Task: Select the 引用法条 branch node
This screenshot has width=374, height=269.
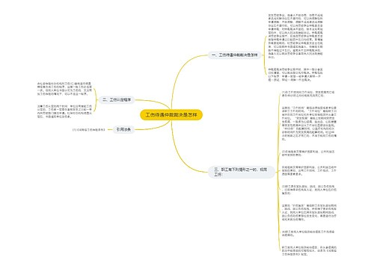Action: pyautogui.click(x=123, y=129)
